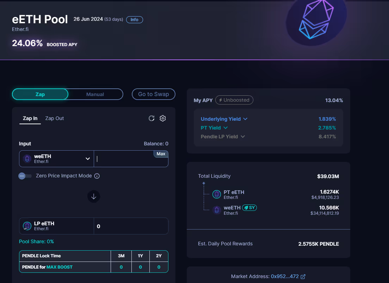Click the 26 Jun 2024 maturity date

[x=88, y=19]
